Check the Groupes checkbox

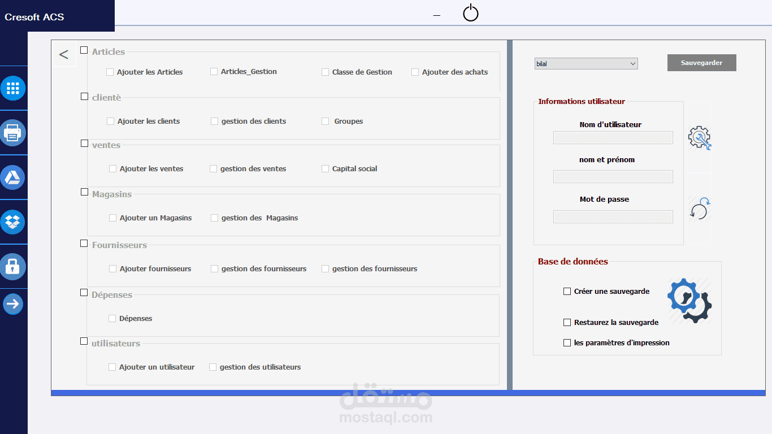(326, 121)
